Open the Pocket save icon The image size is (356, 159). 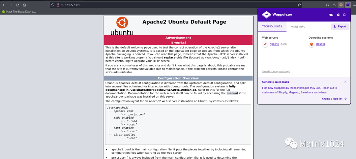328,5
